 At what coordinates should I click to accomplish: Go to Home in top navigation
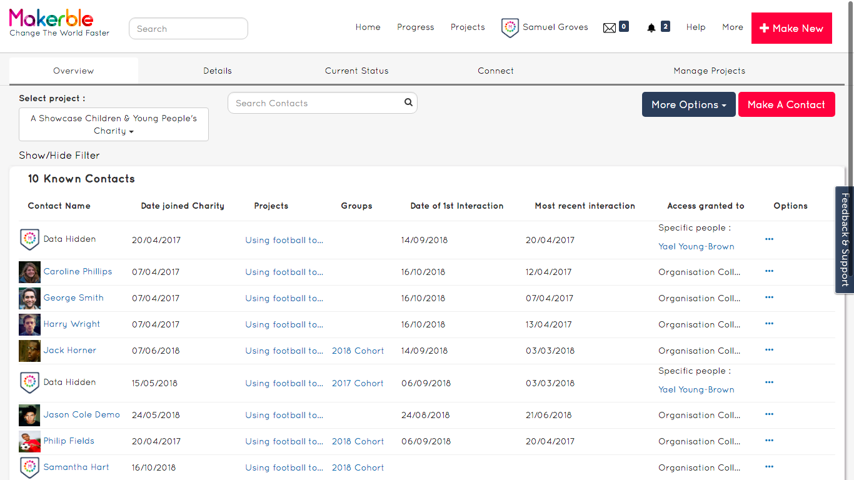click(x=368, y=27)
